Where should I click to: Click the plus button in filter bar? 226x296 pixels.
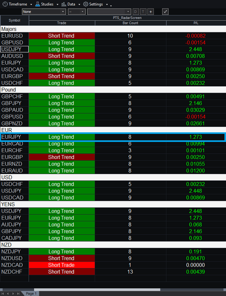[x=151, y=12]
